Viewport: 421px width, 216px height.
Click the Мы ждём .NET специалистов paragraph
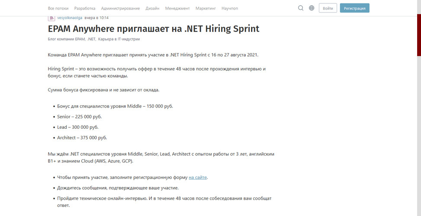161,158
